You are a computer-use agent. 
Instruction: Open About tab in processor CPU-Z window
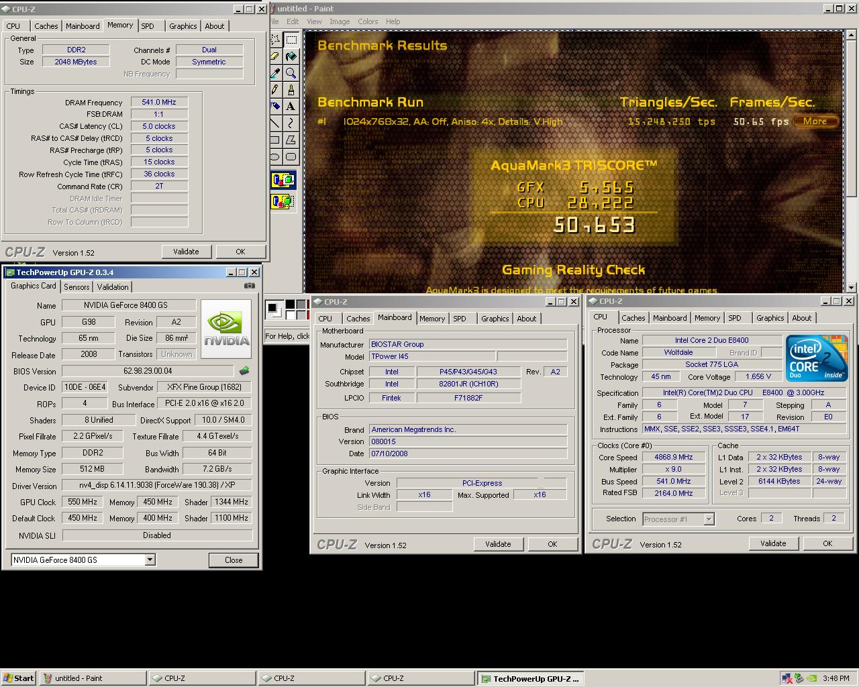pos(802,318)
